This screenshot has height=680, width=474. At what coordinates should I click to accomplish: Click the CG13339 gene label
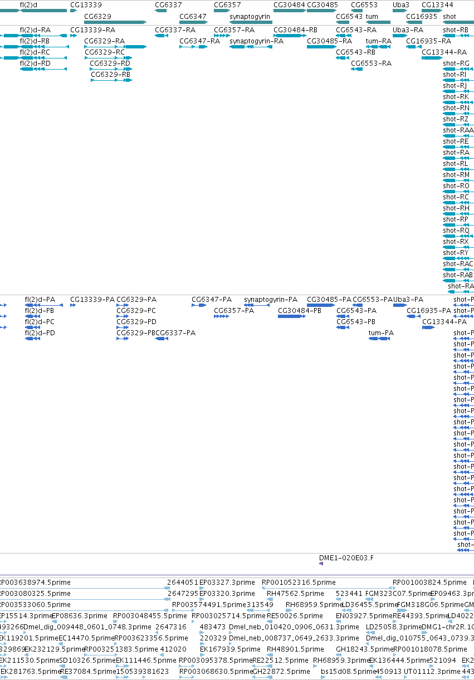[86, 5]
